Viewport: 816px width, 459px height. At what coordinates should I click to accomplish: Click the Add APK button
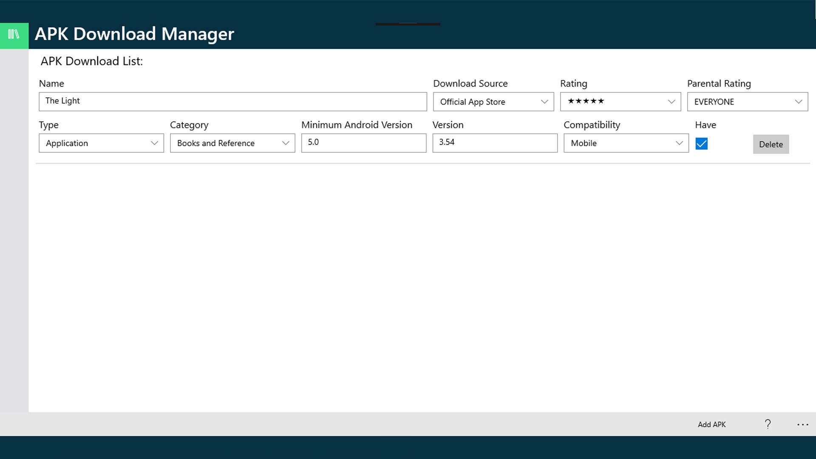[711, 424]
